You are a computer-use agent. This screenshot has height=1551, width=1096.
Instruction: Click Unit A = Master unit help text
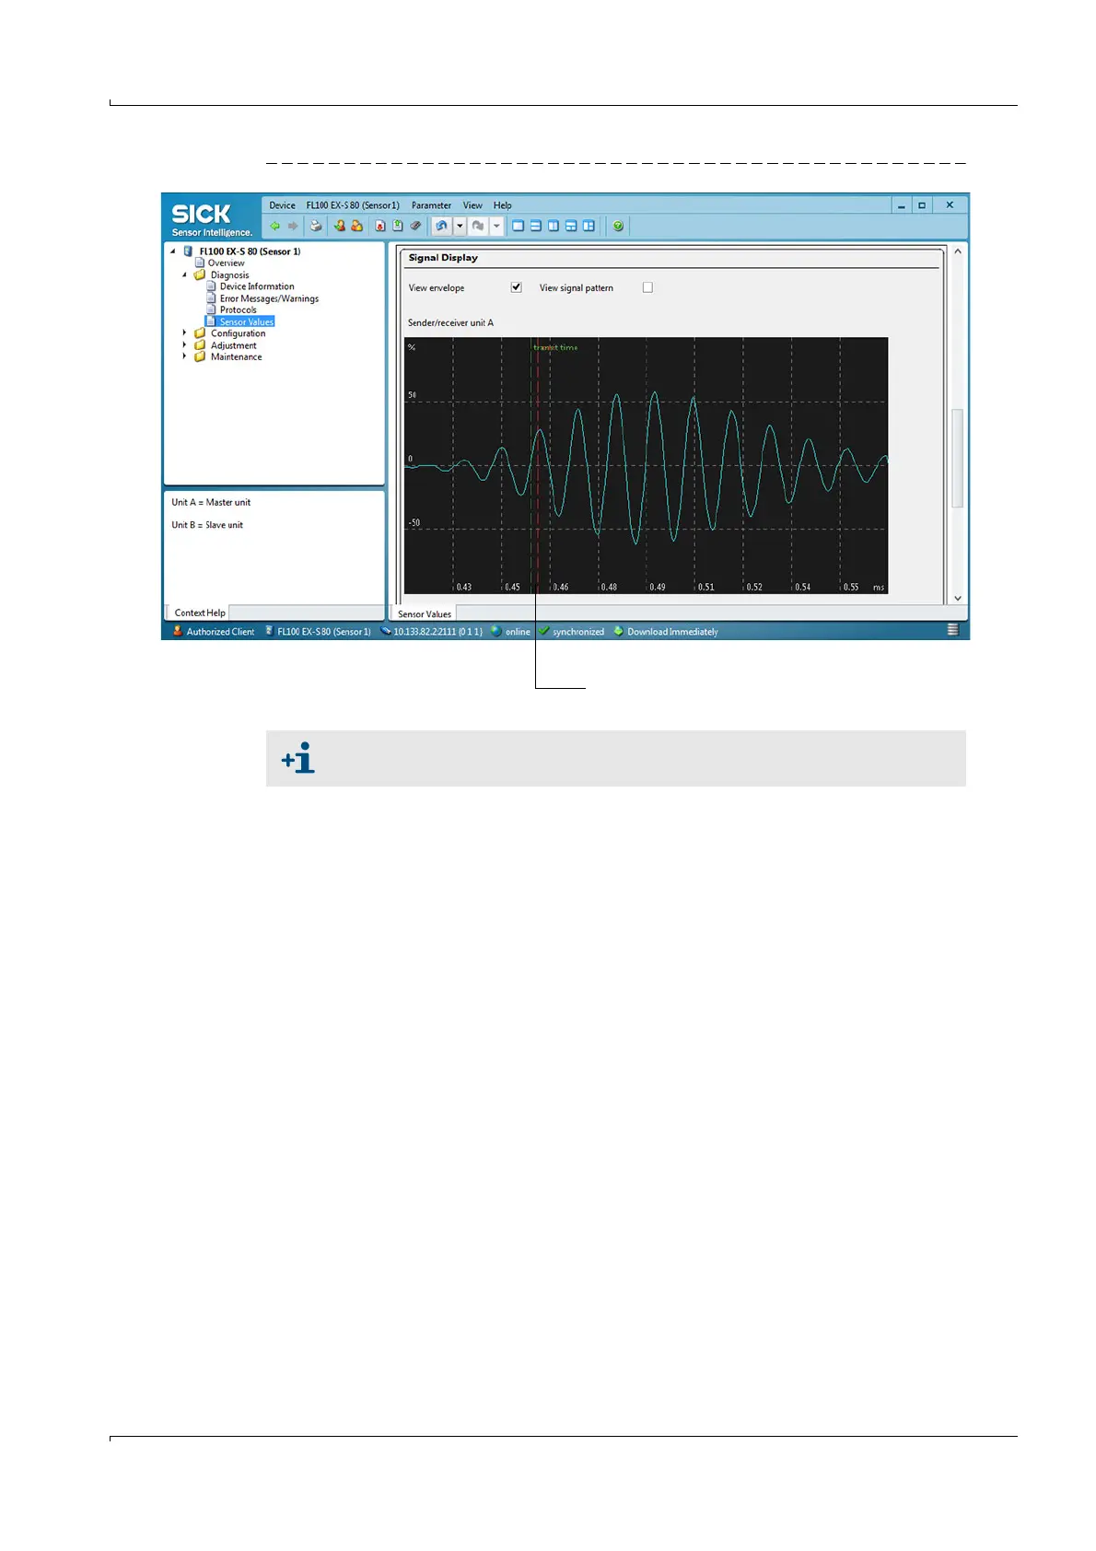211,502
